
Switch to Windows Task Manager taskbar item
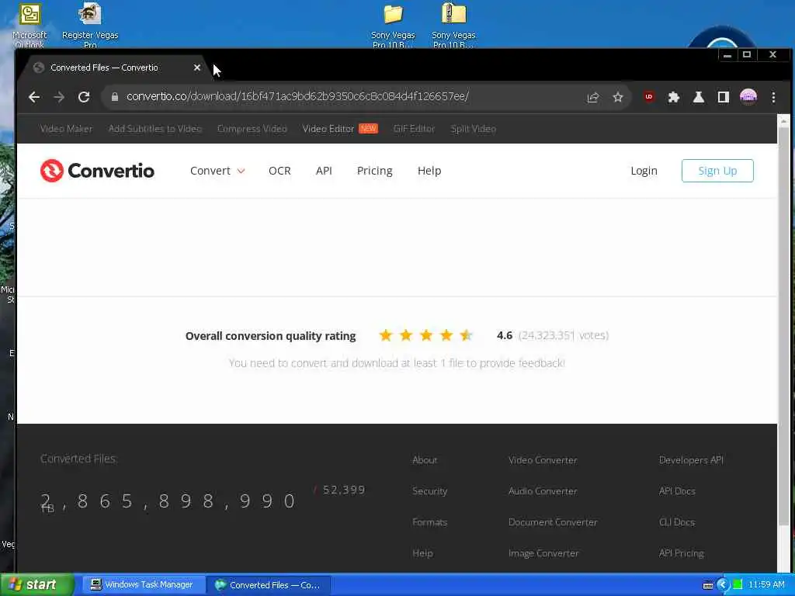click(x=142, y=585)
